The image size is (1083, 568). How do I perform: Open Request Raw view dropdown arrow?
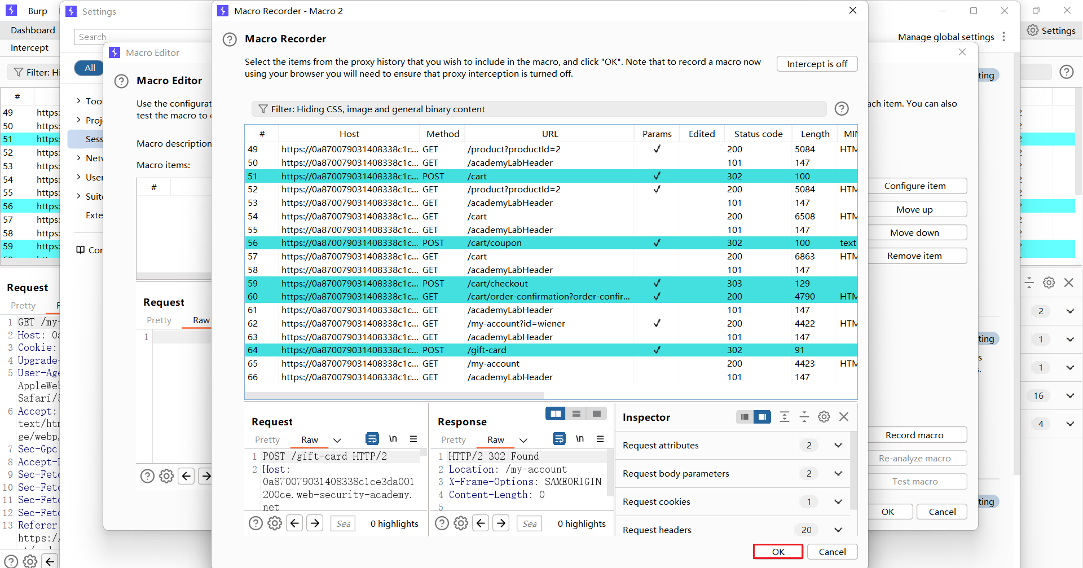click(x=337, y=440)
